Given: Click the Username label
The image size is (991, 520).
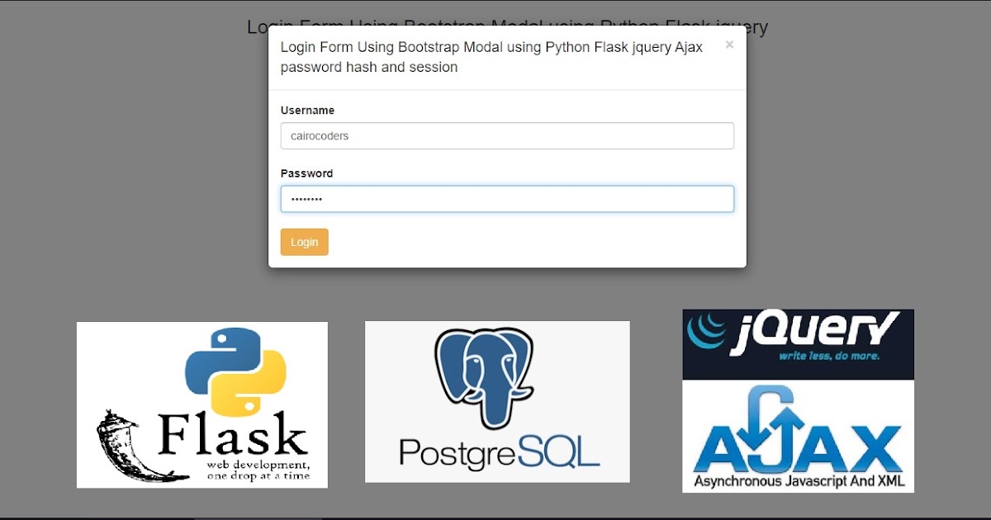Looking at the screenshot, I should click(307, 110).
